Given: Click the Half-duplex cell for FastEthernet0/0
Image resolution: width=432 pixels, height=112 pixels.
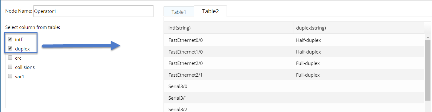Looking at the screenshot, I should [x=308, y=40].
